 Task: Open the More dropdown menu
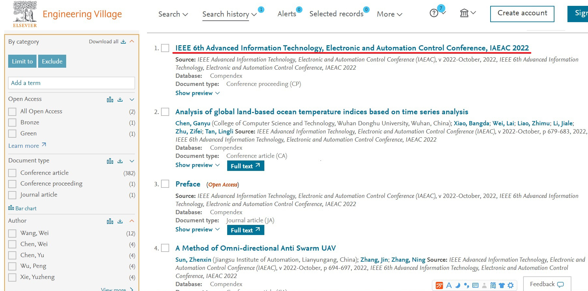pos(390,14)
